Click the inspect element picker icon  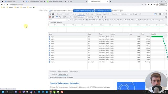pyautogui.click(x=50, y=14)
